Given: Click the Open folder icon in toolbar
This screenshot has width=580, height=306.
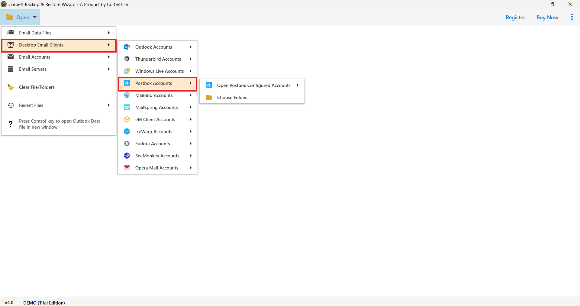Looking at the screenshot, I should (x=9, y=17).
